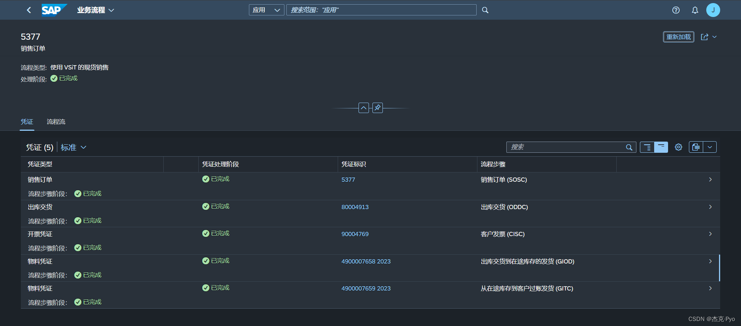Select the 客户发票 (CISC) step text

tap(502, 234)
